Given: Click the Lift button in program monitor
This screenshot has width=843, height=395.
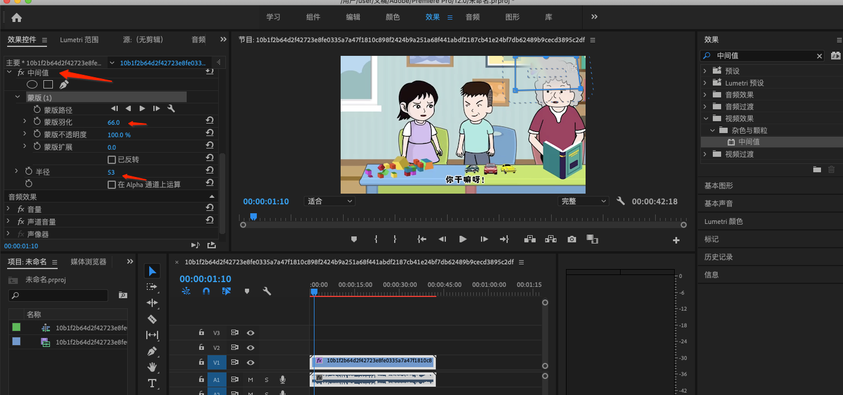Looking at the screenshot, I should click(530, 239).
